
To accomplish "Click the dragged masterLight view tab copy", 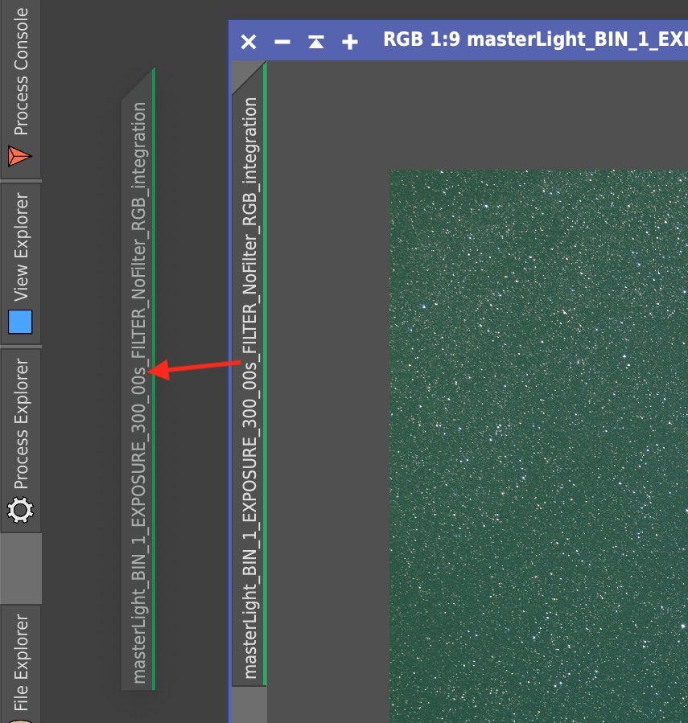I will (x=139, y=386).
